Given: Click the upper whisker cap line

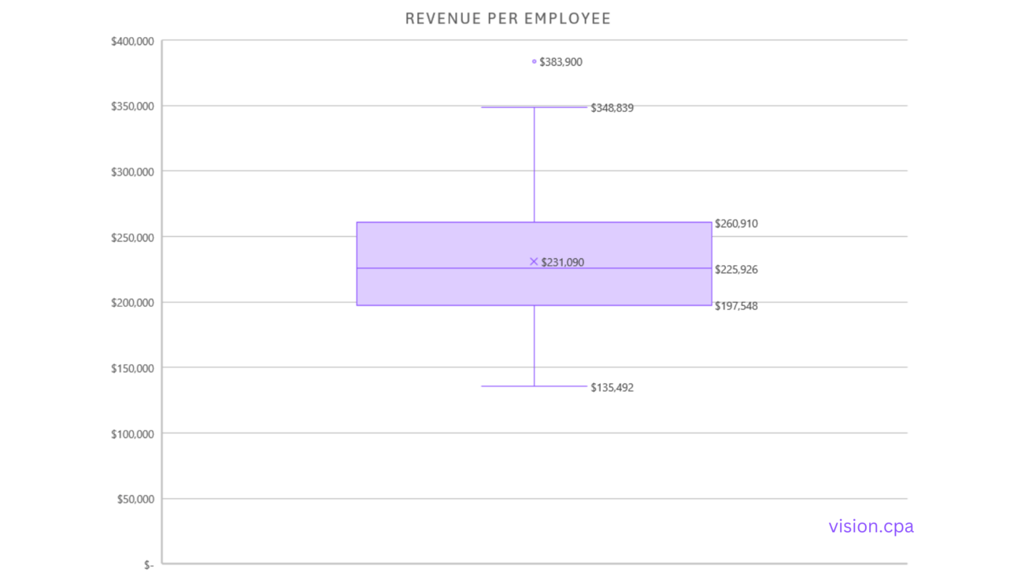Looking at the screenshot, I should pyautogui.click(x=504, y=107).
